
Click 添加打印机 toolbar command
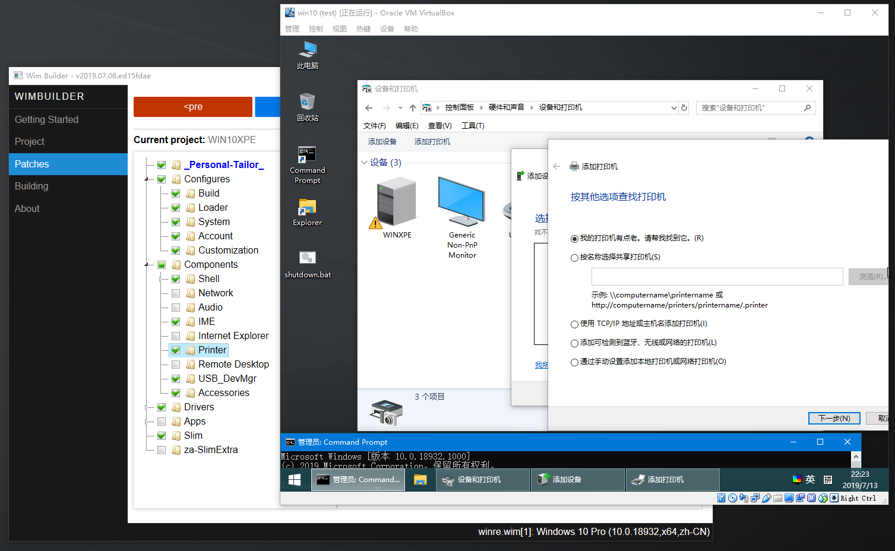[432, 142]
